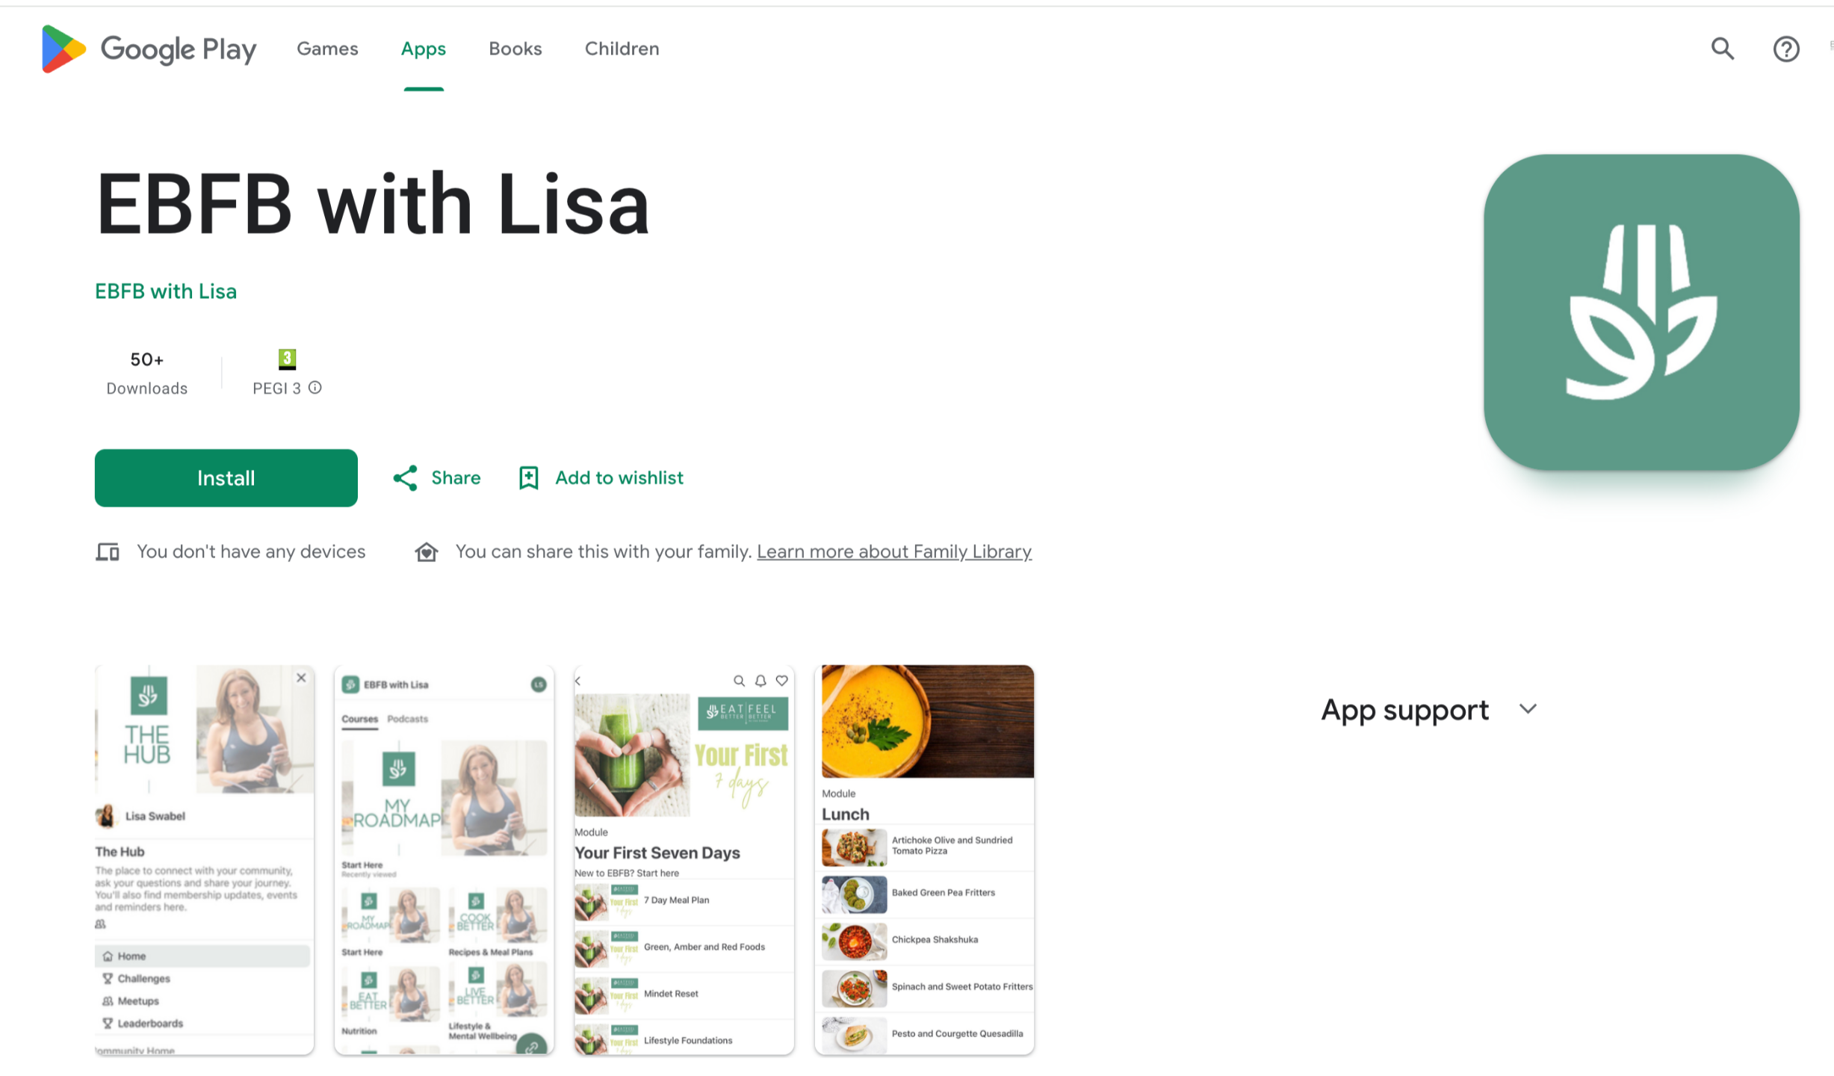Viewport: 1834px width, 1076px height.
Task: Click the PEGI 3 info icon
Action: (x=315, y=388)
